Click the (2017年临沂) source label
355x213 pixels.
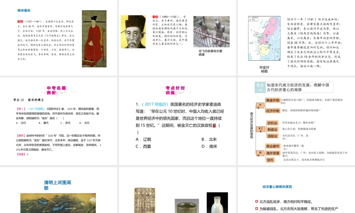(x=155, y=104)
